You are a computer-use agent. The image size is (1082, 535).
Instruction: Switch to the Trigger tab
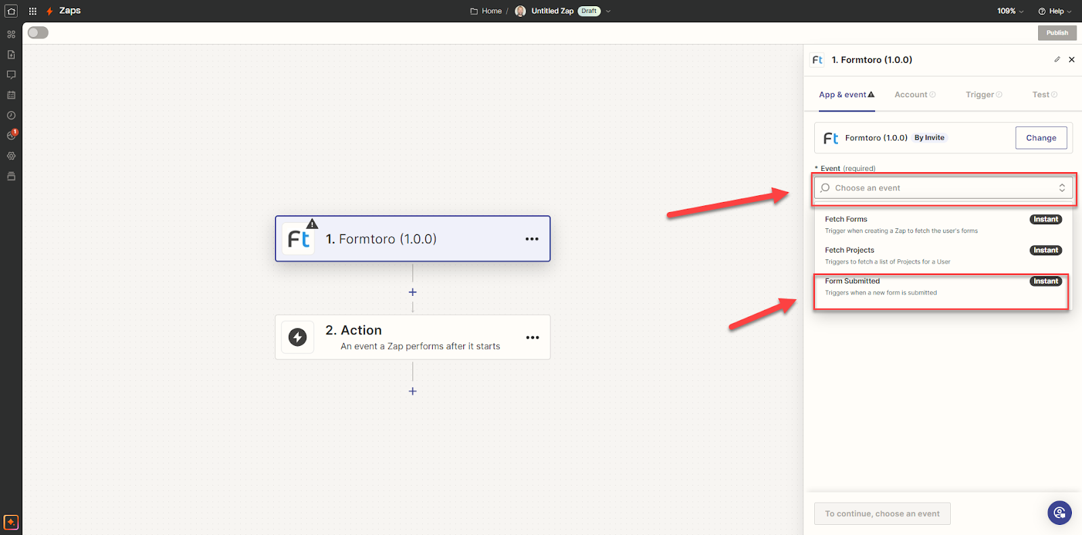click(x=984, y=95)
